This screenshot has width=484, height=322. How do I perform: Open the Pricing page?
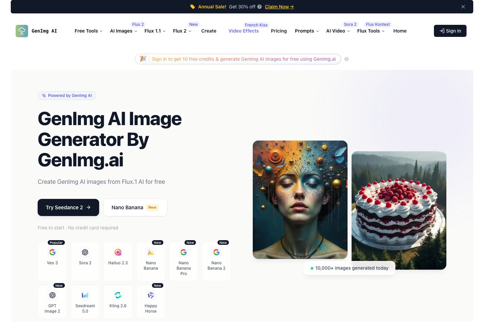point(279,31)
